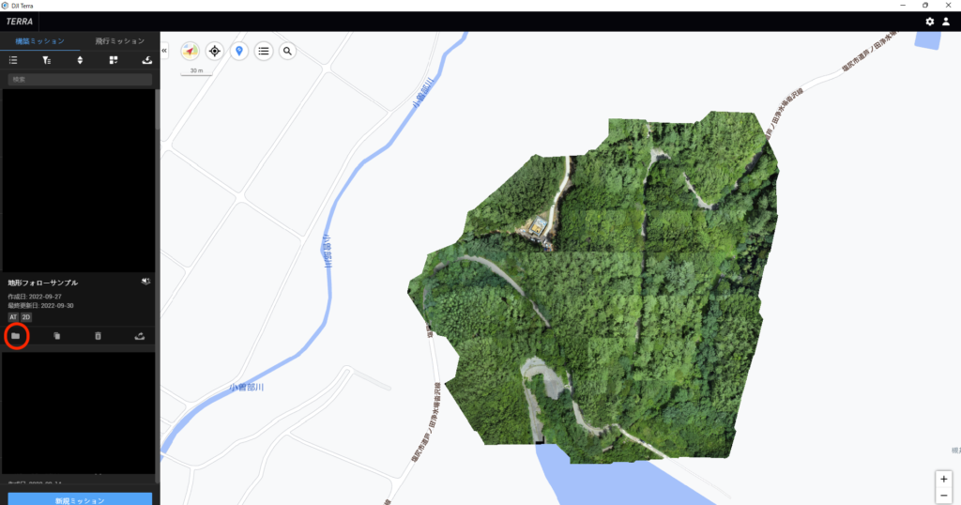
Task: Switch to the 構築ミッション tab
Action: [39, 41]
